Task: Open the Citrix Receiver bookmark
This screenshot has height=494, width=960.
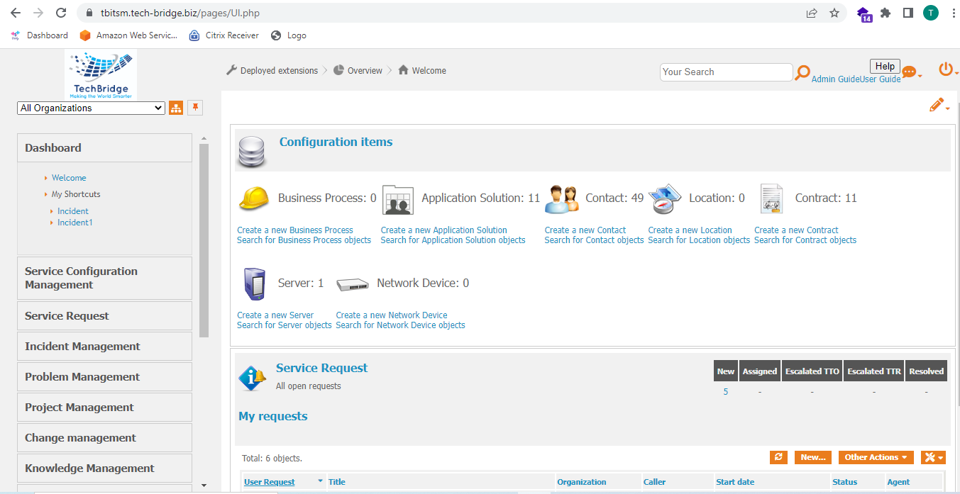Action: (x=224, y=35)
